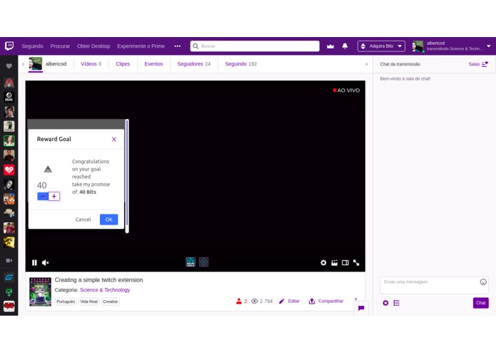Pause the live stream
The width and height of the screenshot is (496, 352).
[34, 263]
